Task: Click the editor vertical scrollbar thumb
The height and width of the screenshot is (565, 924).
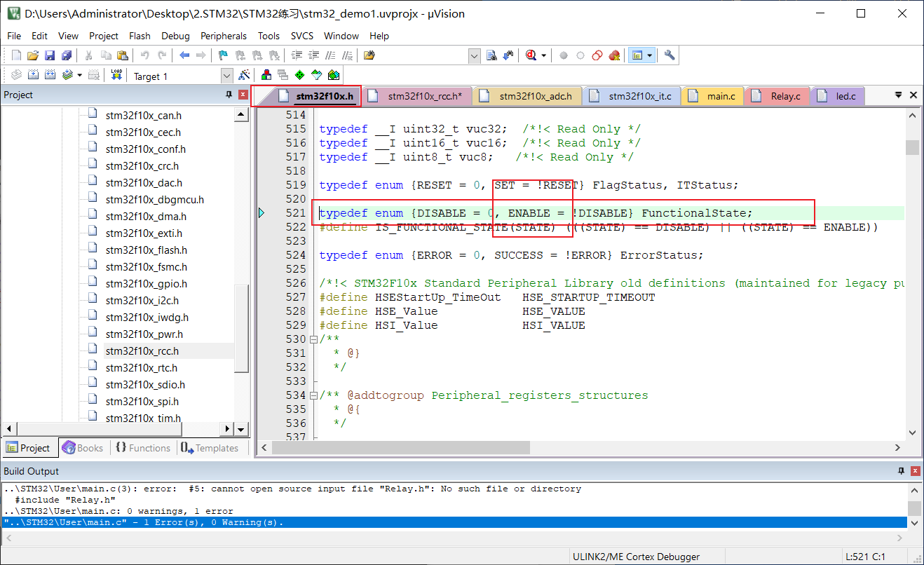Action: [912, 147]
